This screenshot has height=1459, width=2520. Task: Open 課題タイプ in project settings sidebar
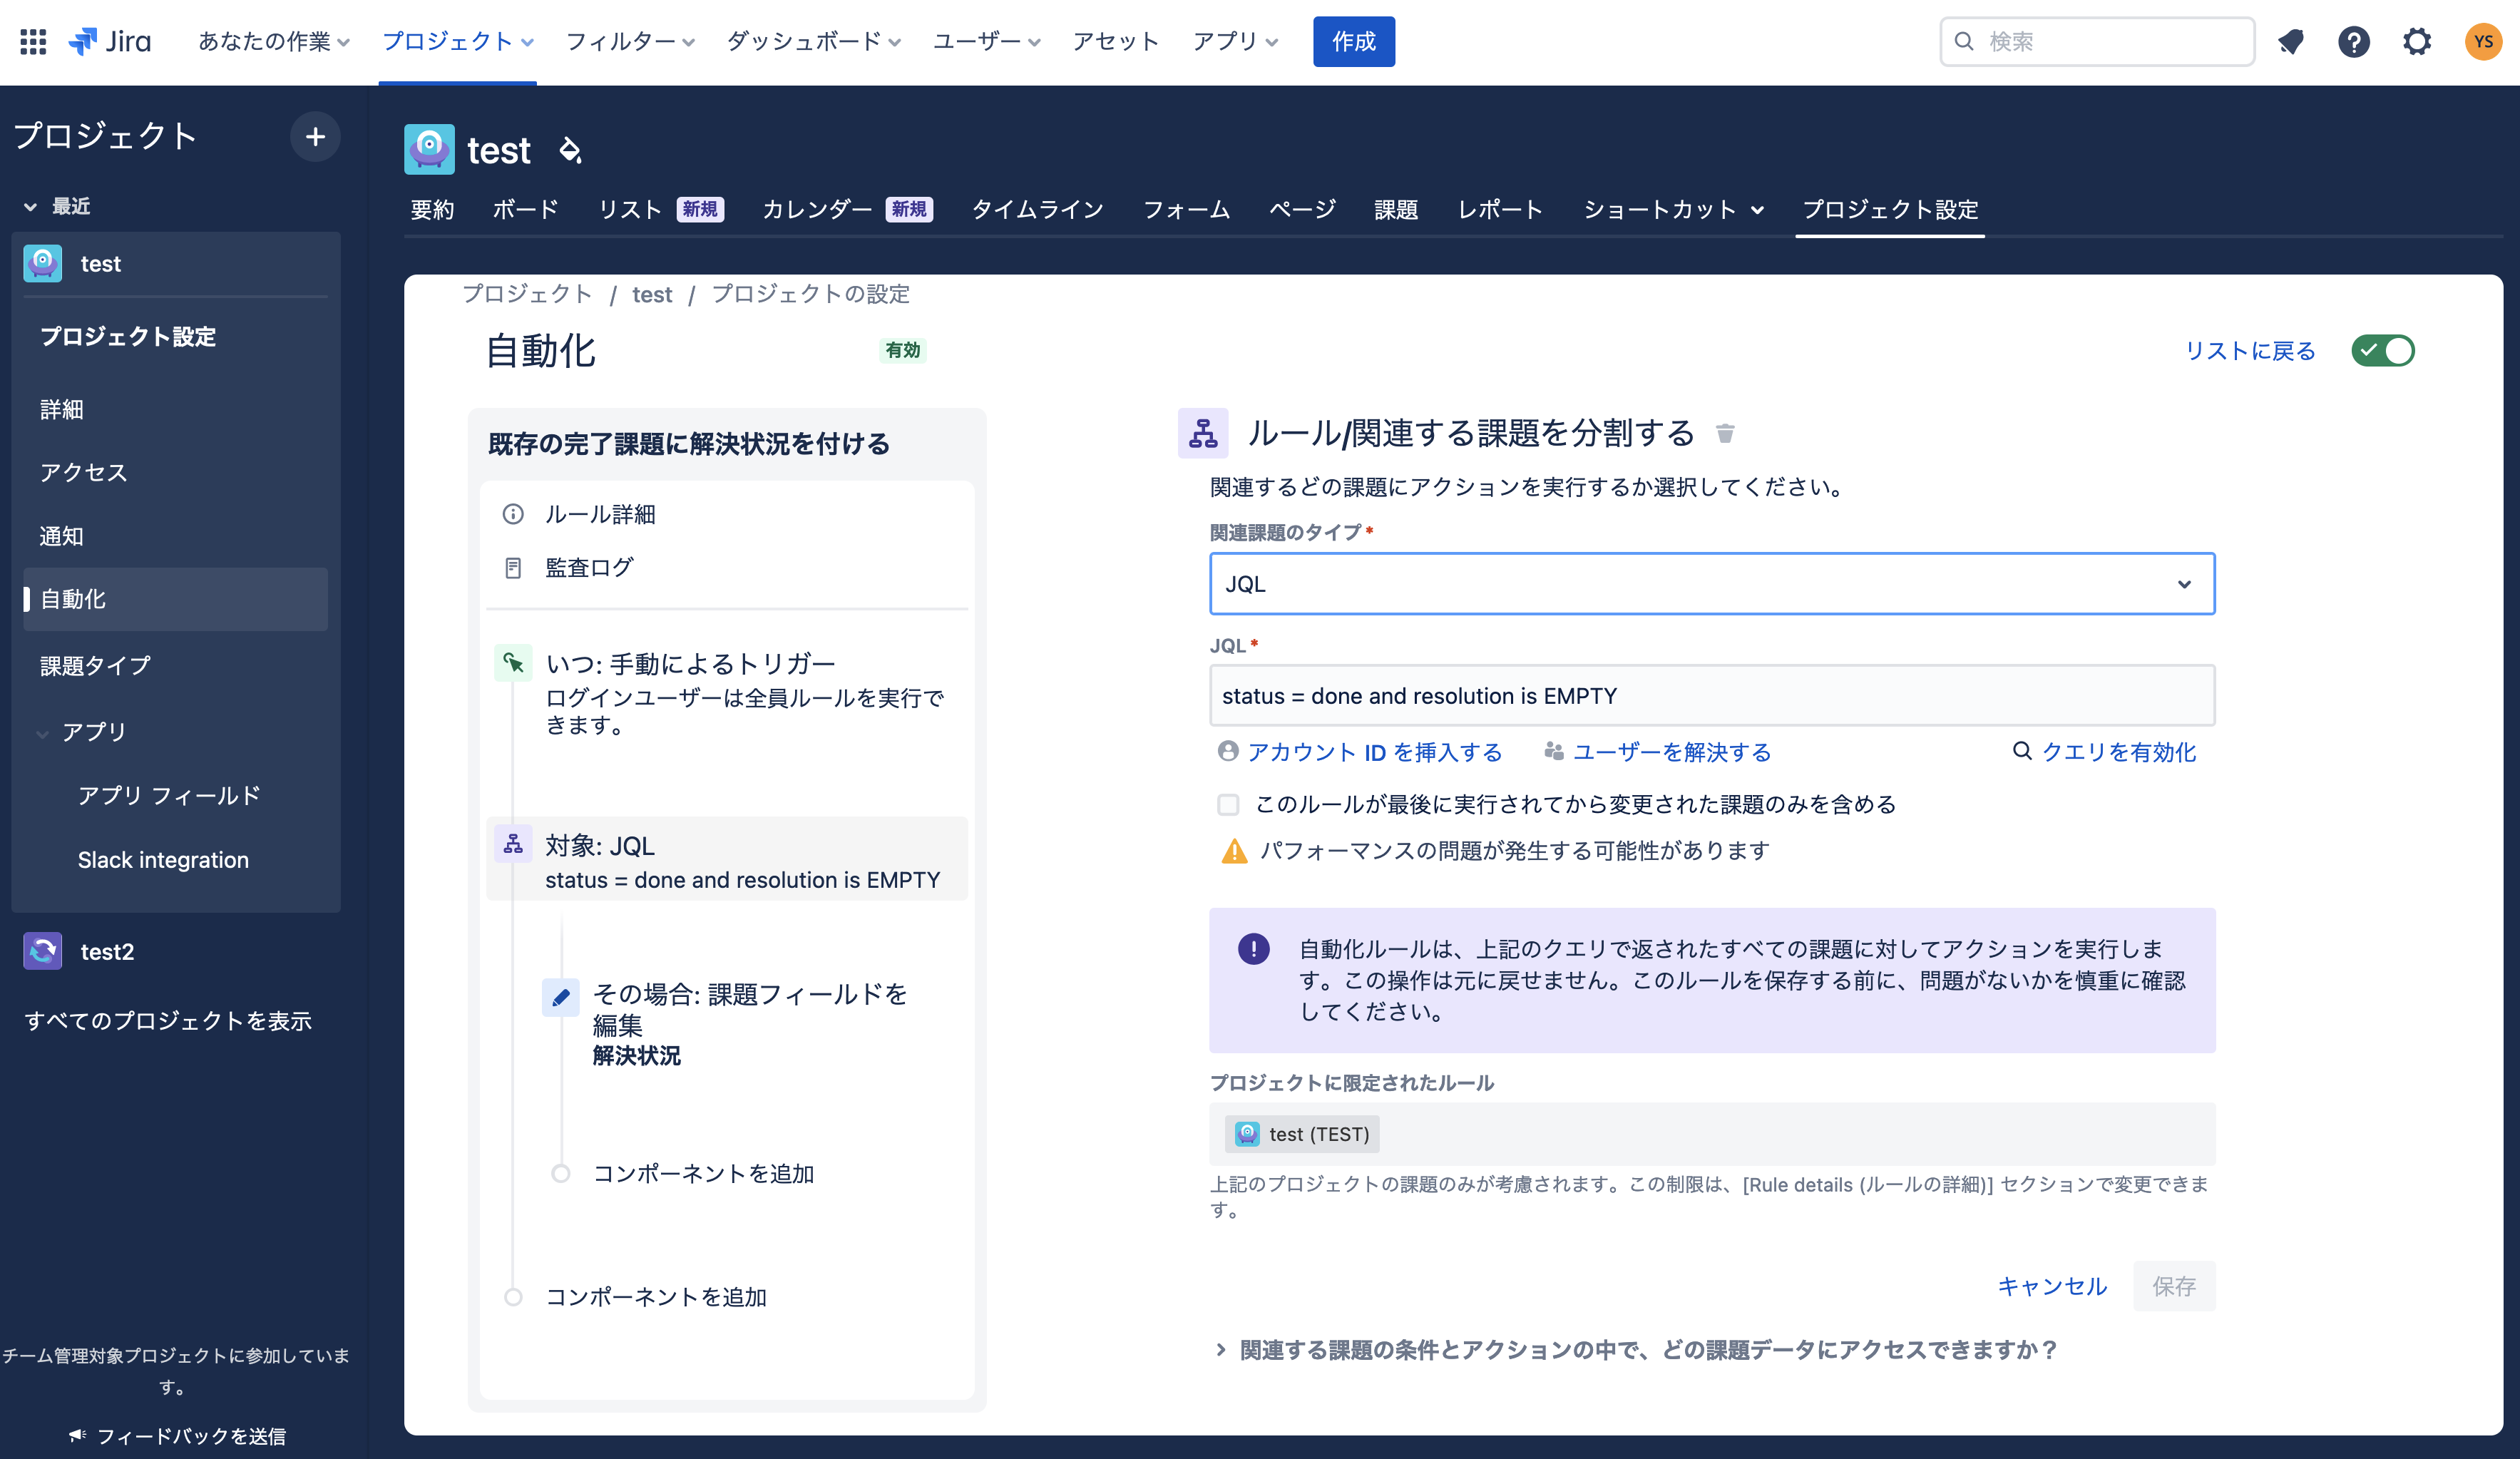click(95, 665)
